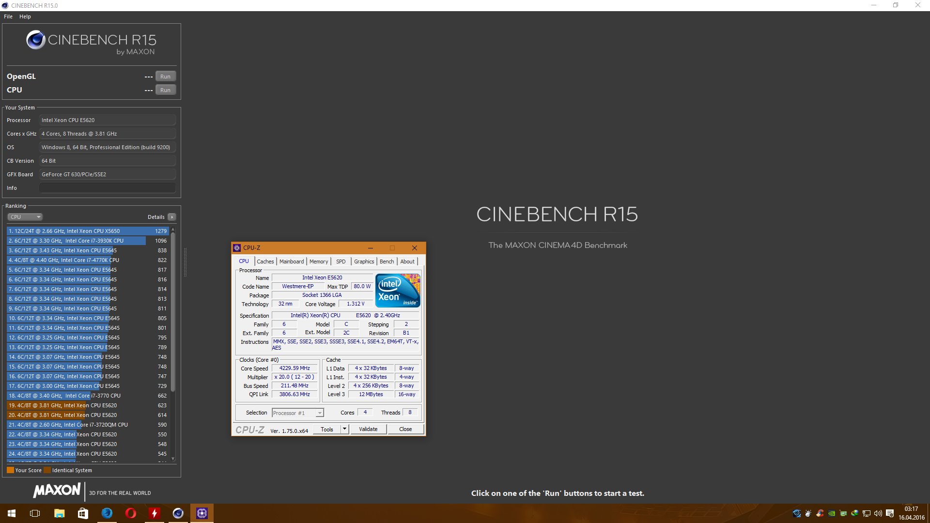
Task: Switch to Caches tab in CPU-Z
Action: click(265, 261)
